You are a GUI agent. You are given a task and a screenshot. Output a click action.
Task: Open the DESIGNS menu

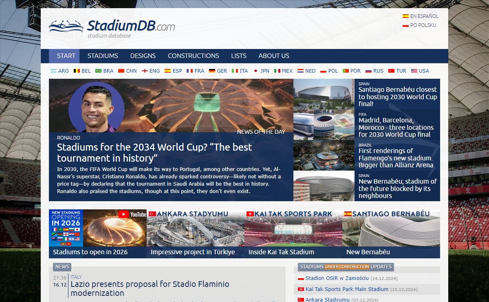(x=143, y=56)
